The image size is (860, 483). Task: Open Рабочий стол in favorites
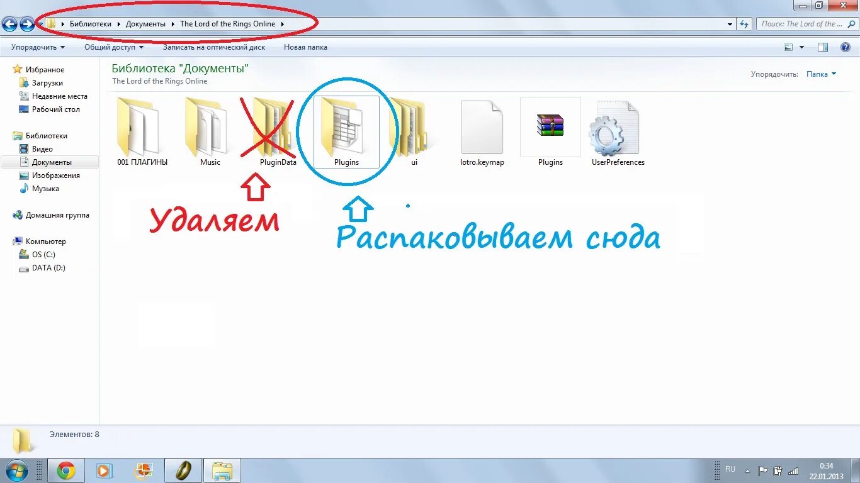click(x=55, y=109)
